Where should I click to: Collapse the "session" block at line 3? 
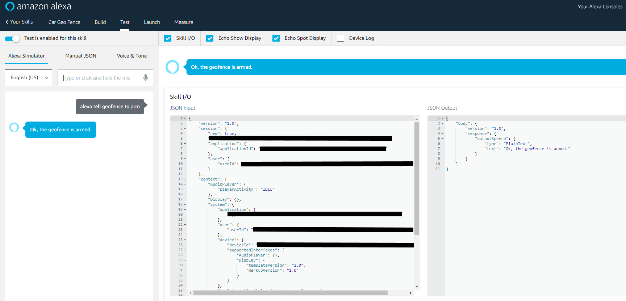(x=185, y=128)
